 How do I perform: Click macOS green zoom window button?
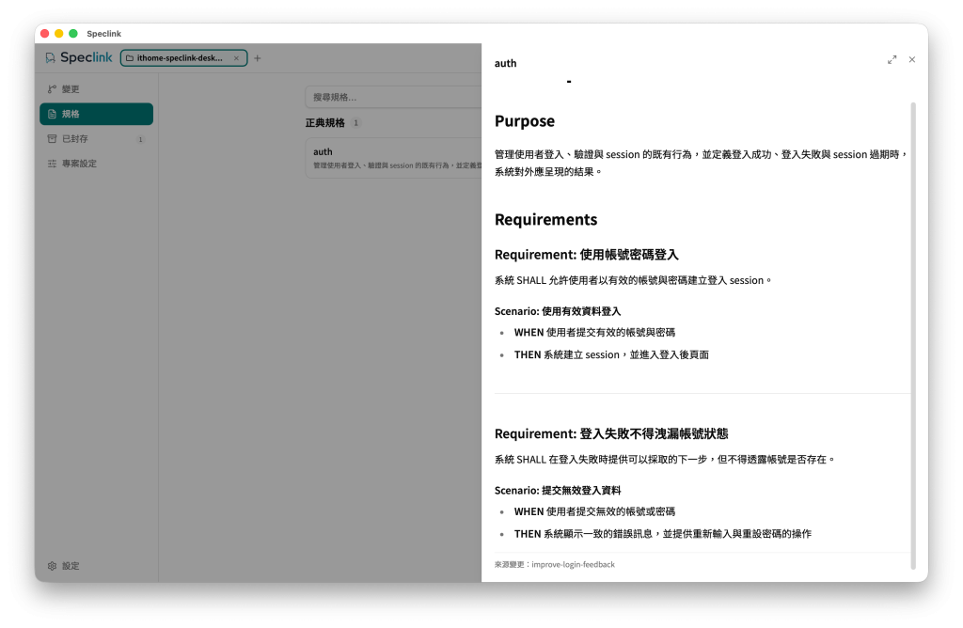[73, 34]
